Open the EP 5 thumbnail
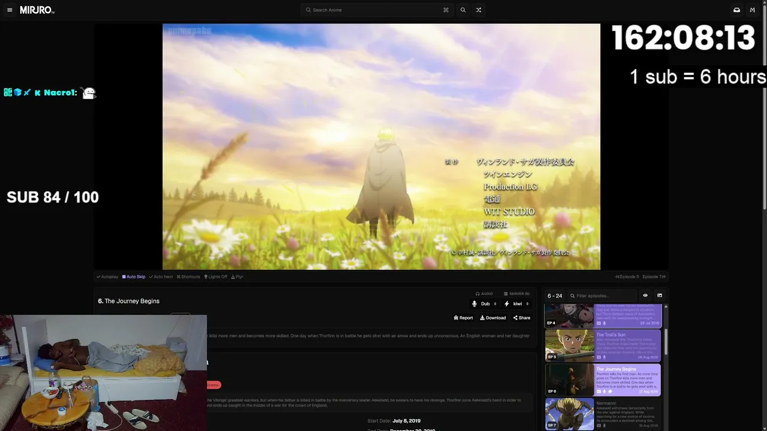The image size is (767, 431). tap(569, 345)
